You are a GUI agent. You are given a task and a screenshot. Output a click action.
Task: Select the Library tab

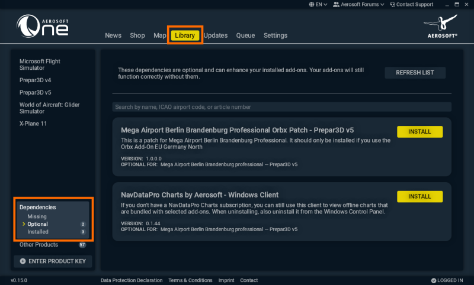point(185,35)
